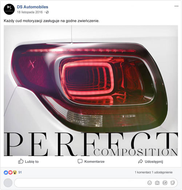Viewport: 182px width, 190px height.
Task: Click the Lubię to thumbs-up icon
Action: [x=21, y=161]
